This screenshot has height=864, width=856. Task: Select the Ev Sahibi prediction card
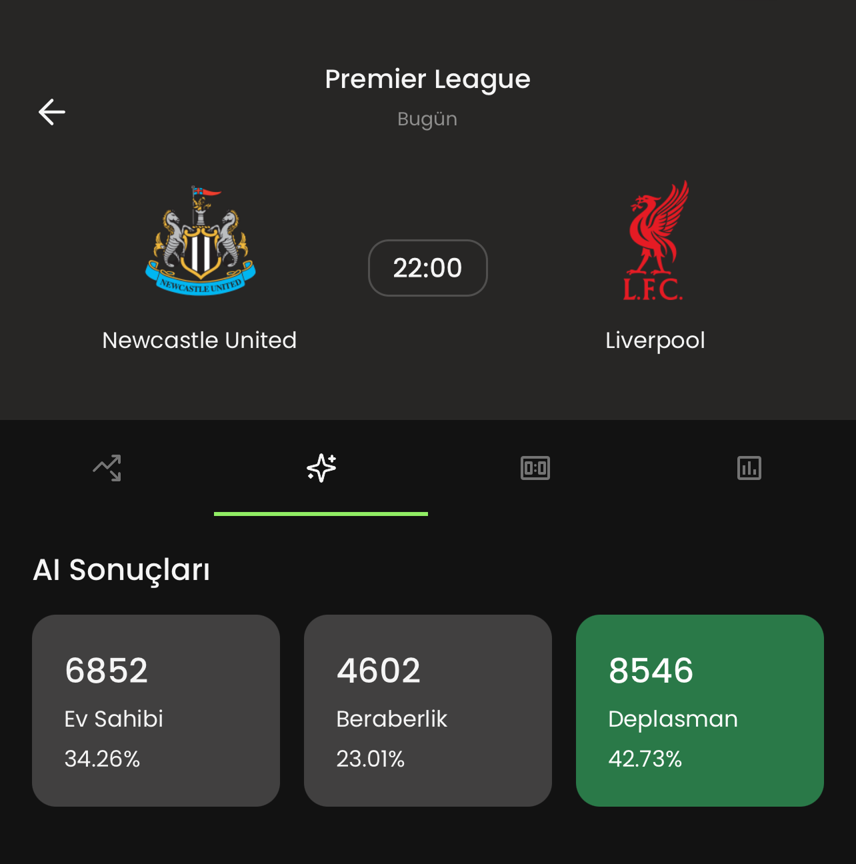[x=156, y=711]
